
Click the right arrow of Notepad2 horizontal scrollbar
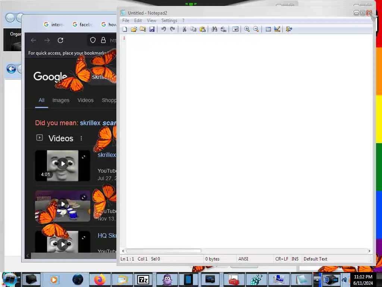[x=370, y=251]
